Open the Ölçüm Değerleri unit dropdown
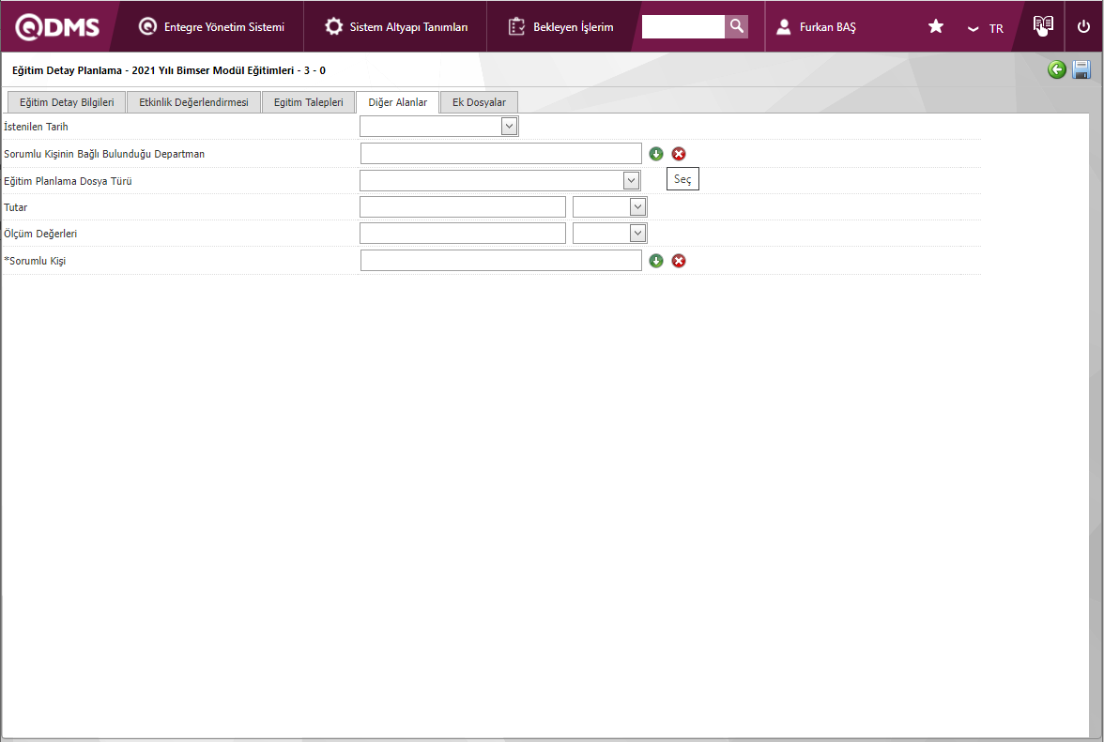This screenshot has height=742, width=1104. coord(637,233)
